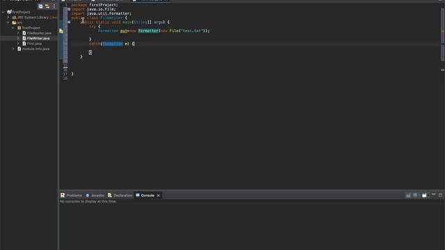Click Pin Console icon
Viewport: 445px width, 250px height.
click(408, 195)
